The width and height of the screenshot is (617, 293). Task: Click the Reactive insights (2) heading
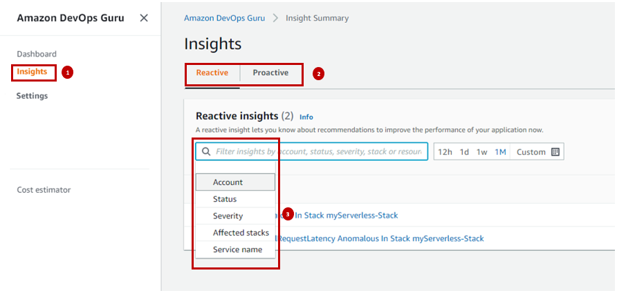245,116
